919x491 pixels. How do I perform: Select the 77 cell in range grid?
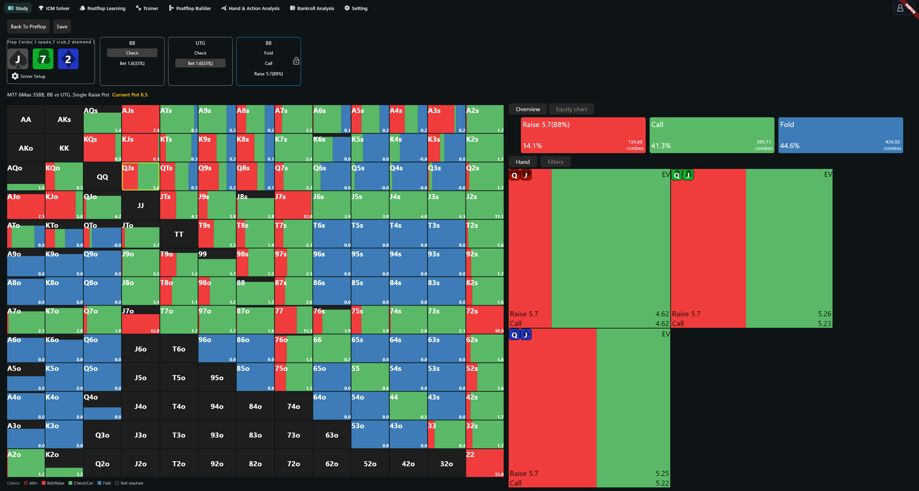293,320
